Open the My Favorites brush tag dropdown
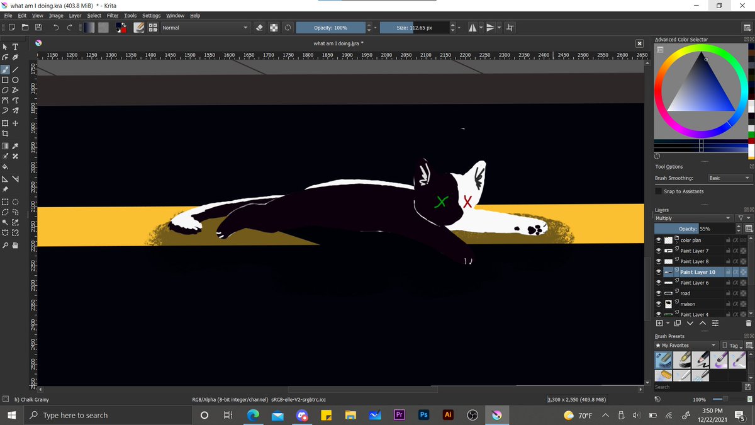Image resolution: width=755 pixels, height=425 pixels. 686,345
